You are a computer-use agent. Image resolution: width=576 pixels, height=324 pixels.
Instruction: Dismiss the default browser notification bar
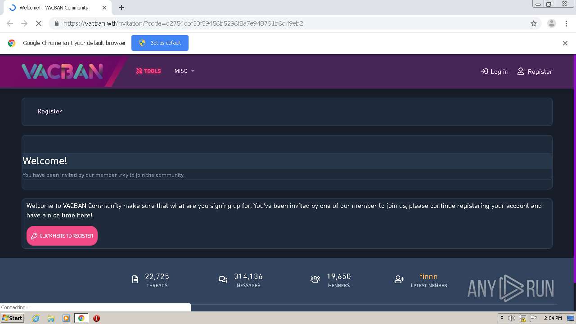tap(565, 43)
